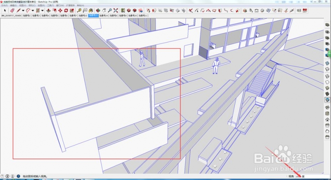Activate the Orbit camera tool
The image size is (331, 180).
tap(98, 10)
